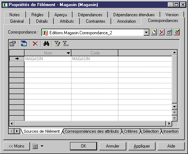Select the Critères sub-tab
The width and height of the screenshot is (188, 154).
131,131
